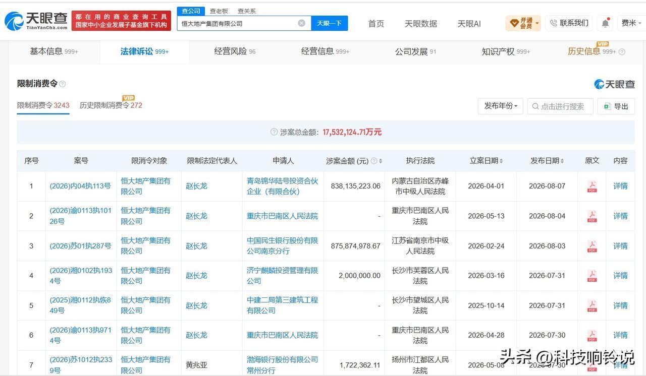The width and height of the screenshot is (646, 376).
Task: Open the TianYanCha logo home link
Action: pos(36,21)
